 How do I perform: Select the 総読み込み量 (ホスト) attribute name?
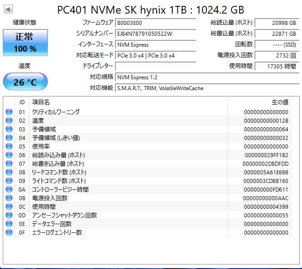tap(58, 155)
